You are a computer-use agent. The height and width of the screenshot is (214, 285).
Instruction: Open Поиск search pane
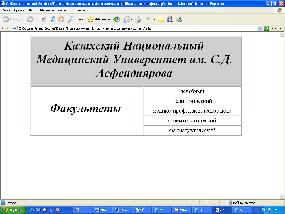tap(76, 19)
